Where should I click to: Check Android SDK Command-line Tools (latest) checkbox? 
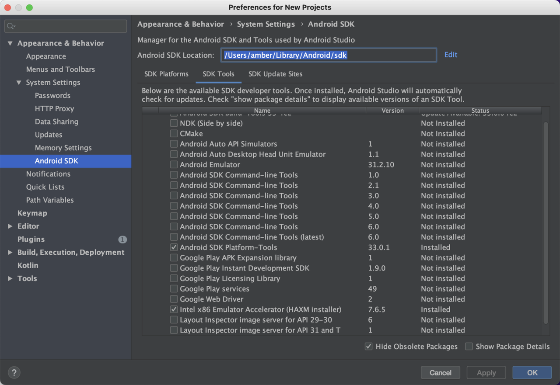(x=174, y=237)
